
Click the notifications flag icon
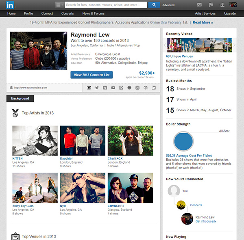click(x=210, y=5)
